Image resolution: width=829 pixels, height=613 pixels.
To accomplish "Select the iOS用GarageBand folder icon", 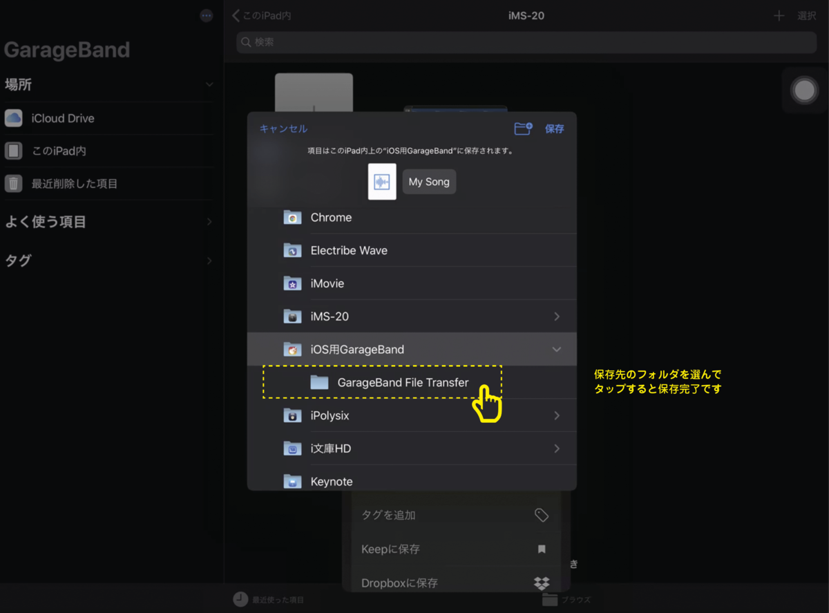I will click(x=293, y=350).
